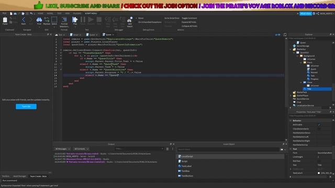This screenshot has width=335, height=188.
Task: Select ServerStorage icon in Explorer
Action: click(294, 46)
